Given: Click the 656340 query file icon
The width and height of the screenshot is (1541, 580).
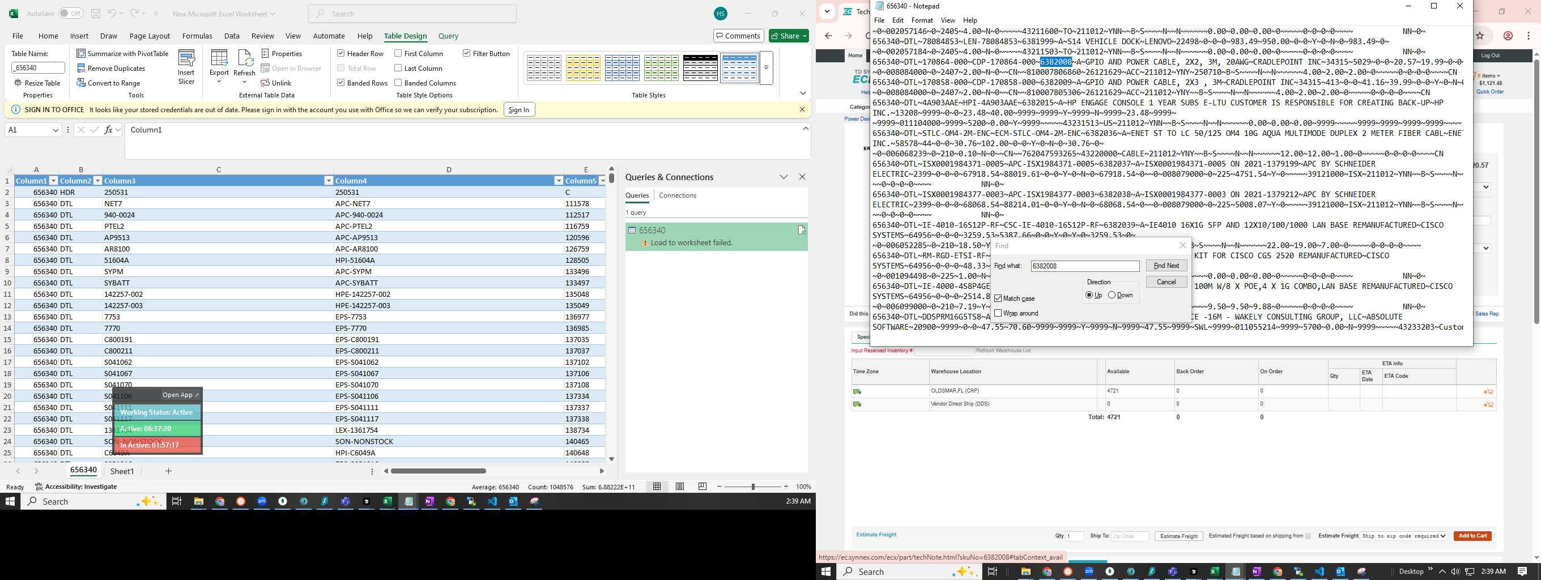Looking at the screenshot, I should point(801,230).
